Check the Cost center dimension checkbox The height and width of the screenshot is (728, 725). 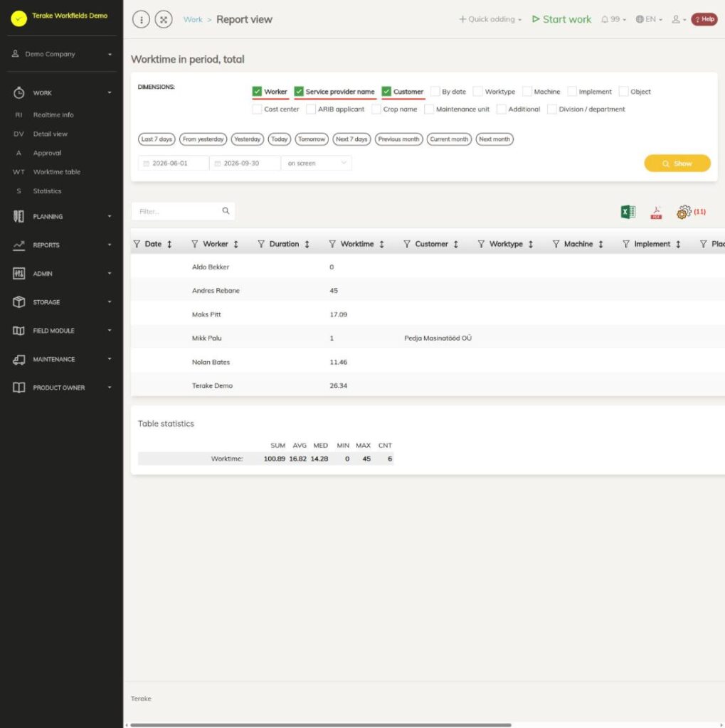pos(257,109)
